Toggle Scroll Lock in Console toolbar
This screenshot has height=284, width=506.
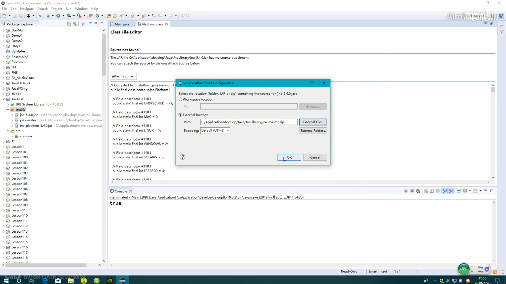(432, 191)
